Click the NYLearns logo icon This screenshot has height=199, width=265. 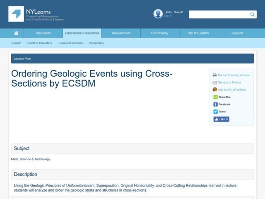[x=16, y=14]
